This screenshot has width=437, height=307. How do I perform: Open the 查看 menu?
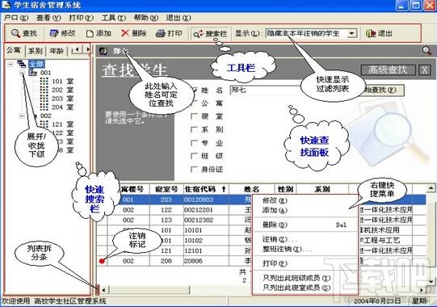(48, 18)
